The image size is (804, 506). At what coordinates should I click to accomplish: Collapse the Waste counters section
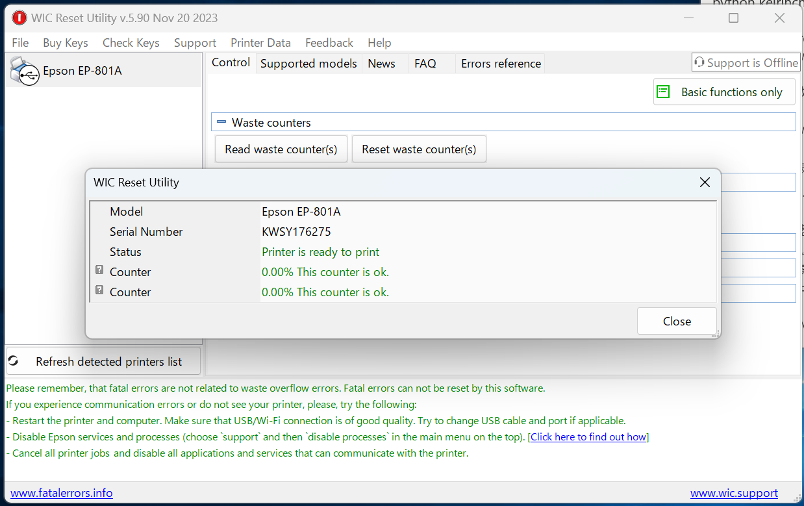tap(221, 121)
